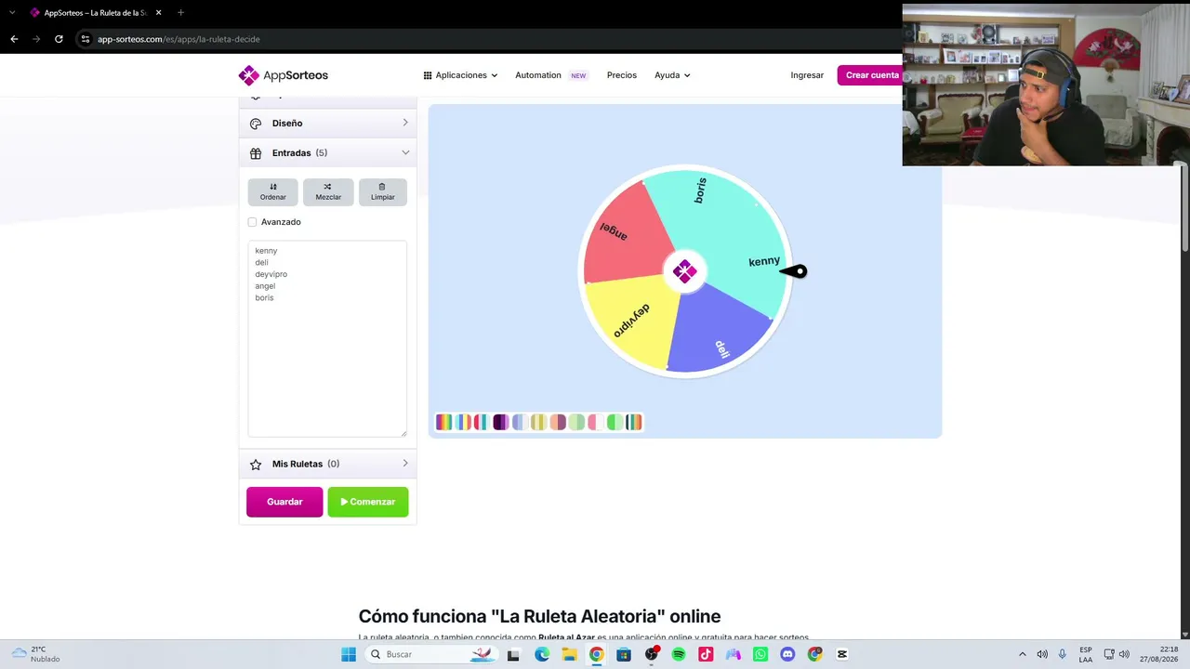Screen dimensions: 1190x669
Task: Open File Explorer from the taskbar
Action: [569, 654]
